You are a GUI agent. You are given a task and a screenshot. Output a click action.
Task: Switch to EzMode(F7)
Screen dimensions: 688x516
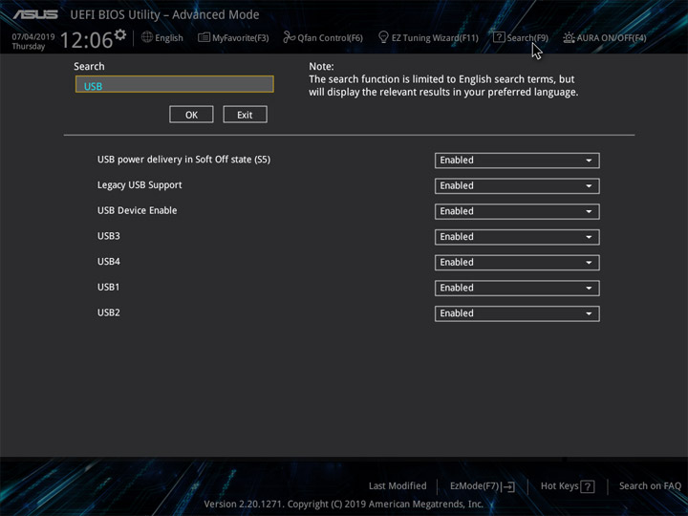[x=483, y=486]
